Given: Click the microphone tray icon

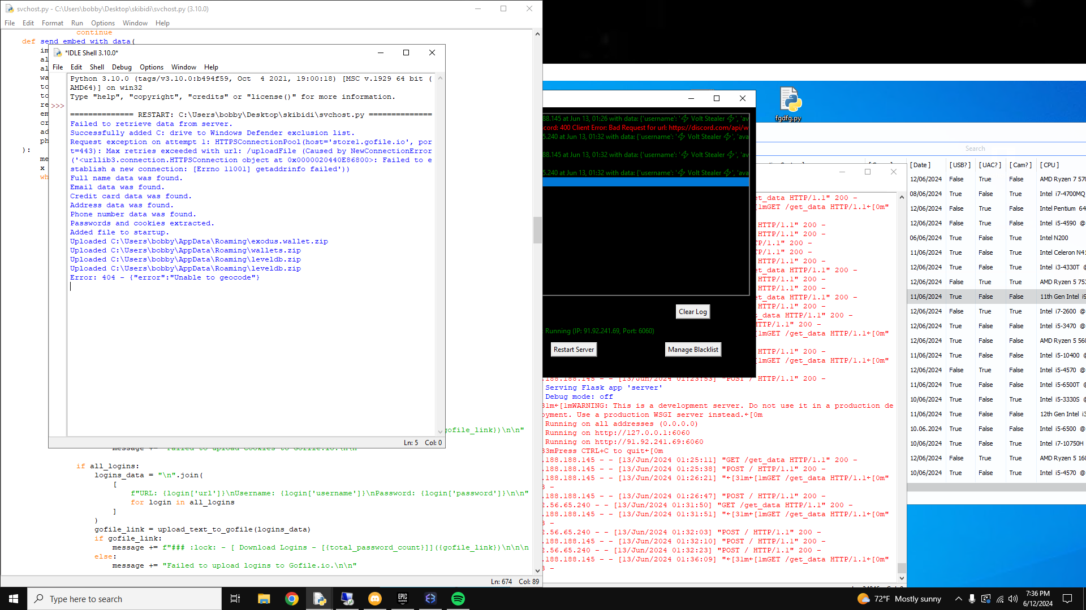Looking at the screenshot, I should pos(972,599).
